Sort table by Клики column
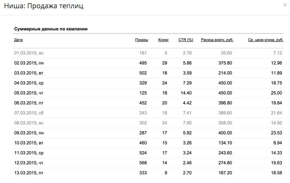The width and height of the screenshot is (290, 183). [163, 40]
